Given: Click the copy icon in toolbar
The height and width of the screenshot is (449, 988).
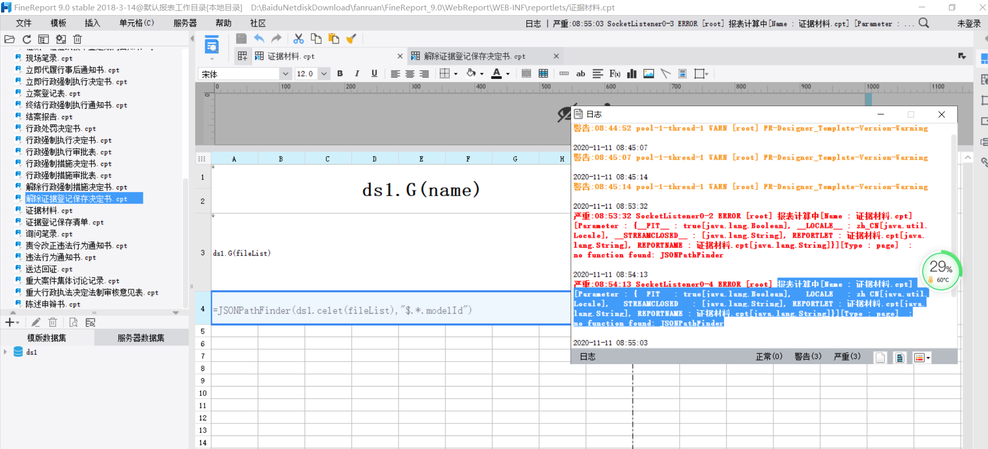Looking at the screenshot, I should coord(316,39).
